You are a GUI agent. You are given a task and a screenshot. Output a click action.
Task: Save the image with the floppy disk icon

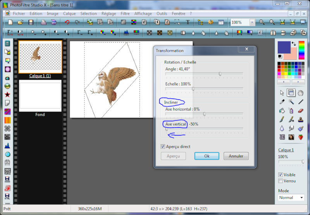coord(31,22)
